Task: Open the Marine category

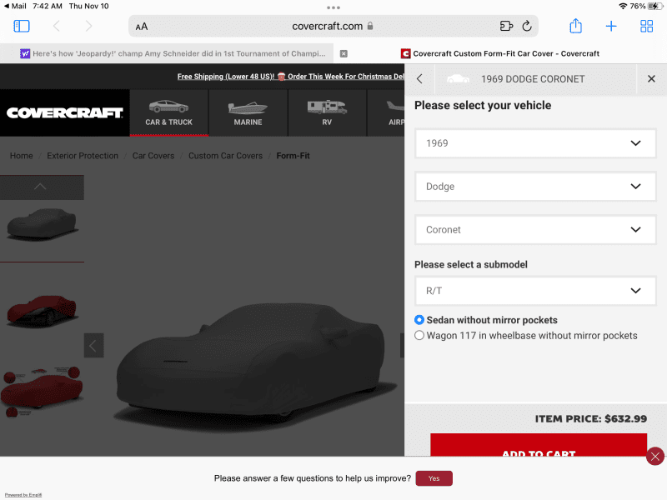Action: point(248,112)
